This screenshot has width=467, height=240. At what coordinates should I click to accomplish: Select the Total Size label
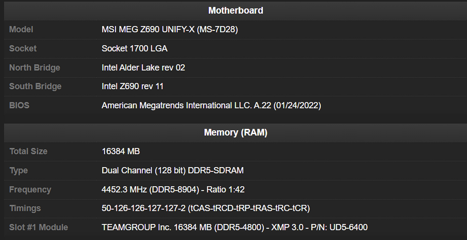28,151
